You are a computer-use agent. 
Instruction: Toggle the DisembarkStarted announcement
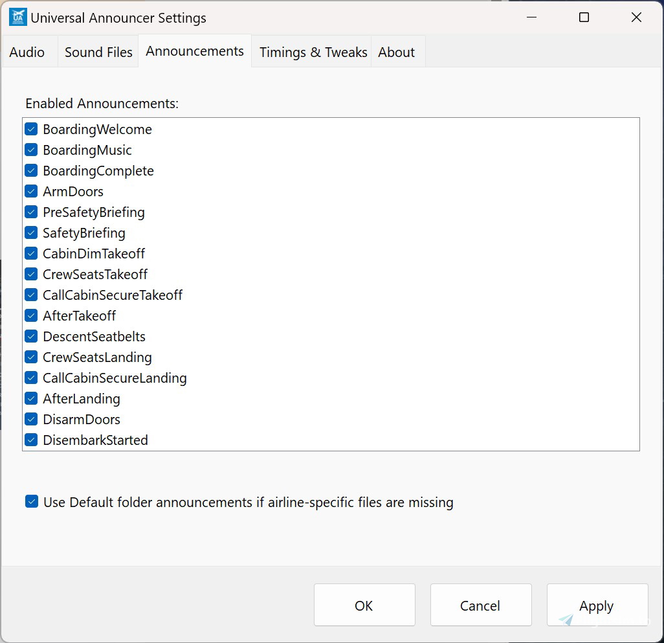[x=31, y=440]
